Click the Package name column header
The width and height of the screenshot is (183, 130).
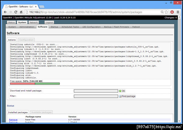point(33,117)
